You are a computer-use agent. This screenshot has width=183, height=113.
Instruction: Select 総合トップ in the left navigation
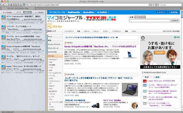click(x=55, y=31)
